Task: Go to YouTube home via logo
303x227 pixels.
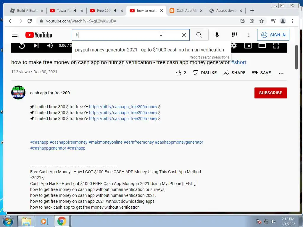Action: (x=39, y=35)
